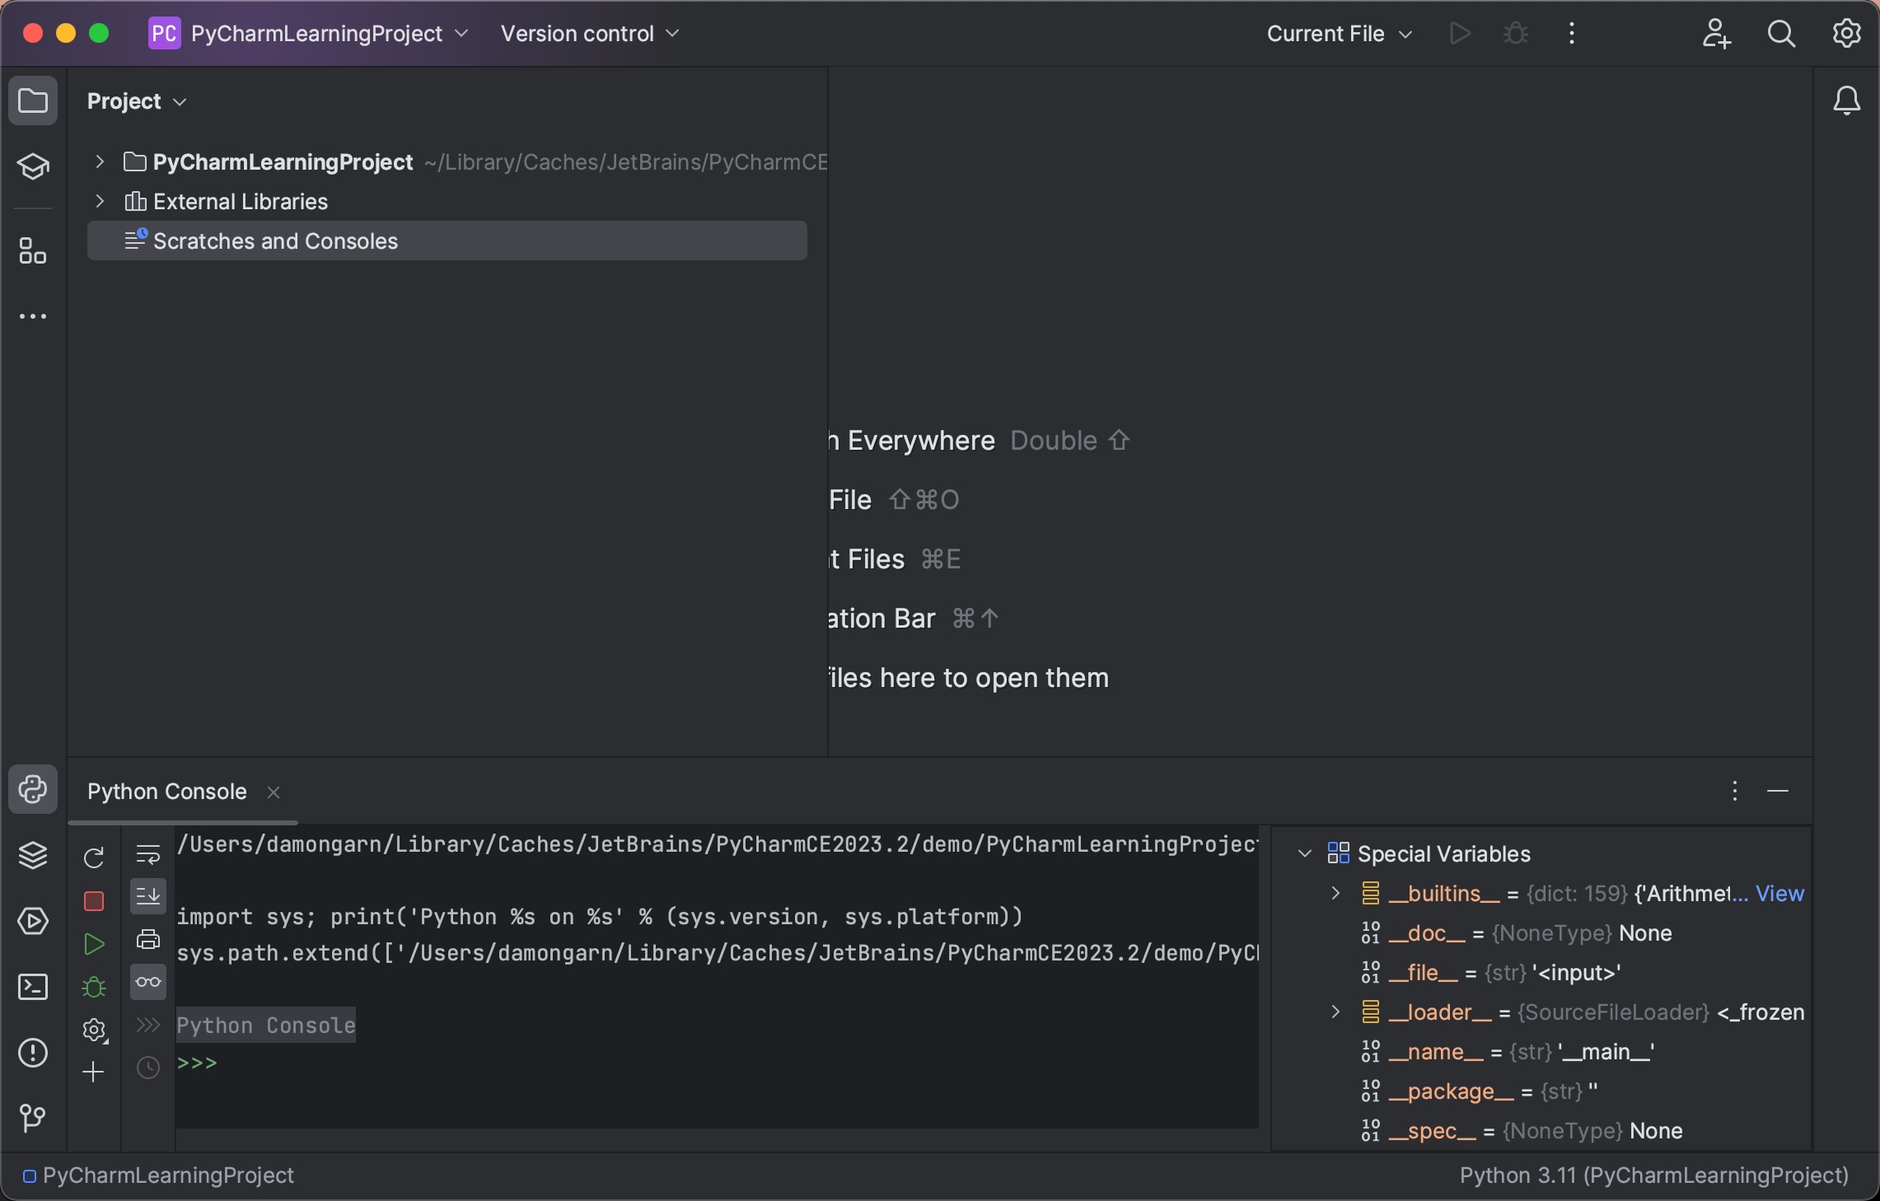The image size is (1880, 1201).
Task: Toggle the Special Variables section visibility
Action: (x=1304, y=854)
